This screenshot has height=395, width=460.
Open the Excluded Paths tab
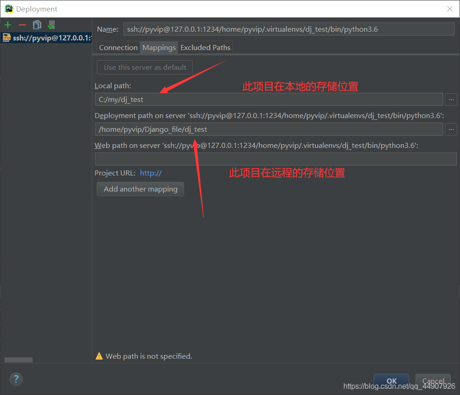coord(205,48)
